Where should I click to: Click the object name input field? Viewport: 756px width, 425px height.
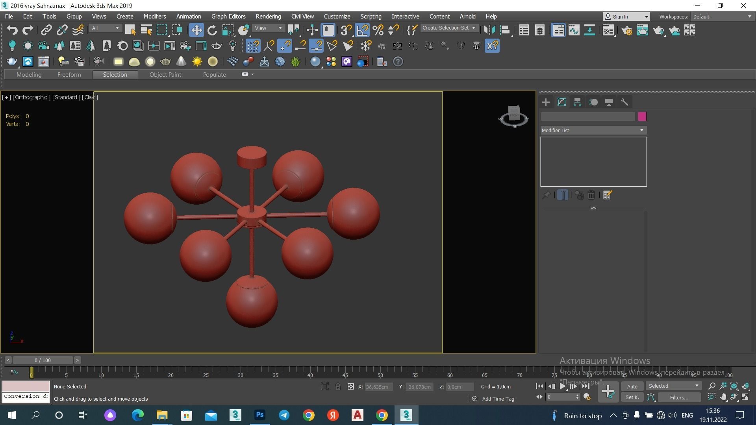588,116
